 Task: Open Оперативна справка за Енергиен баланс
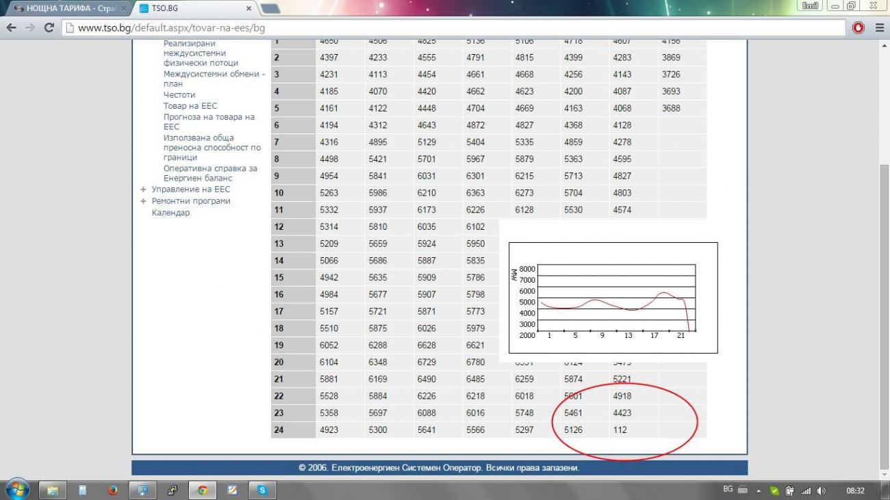(210, 173)
